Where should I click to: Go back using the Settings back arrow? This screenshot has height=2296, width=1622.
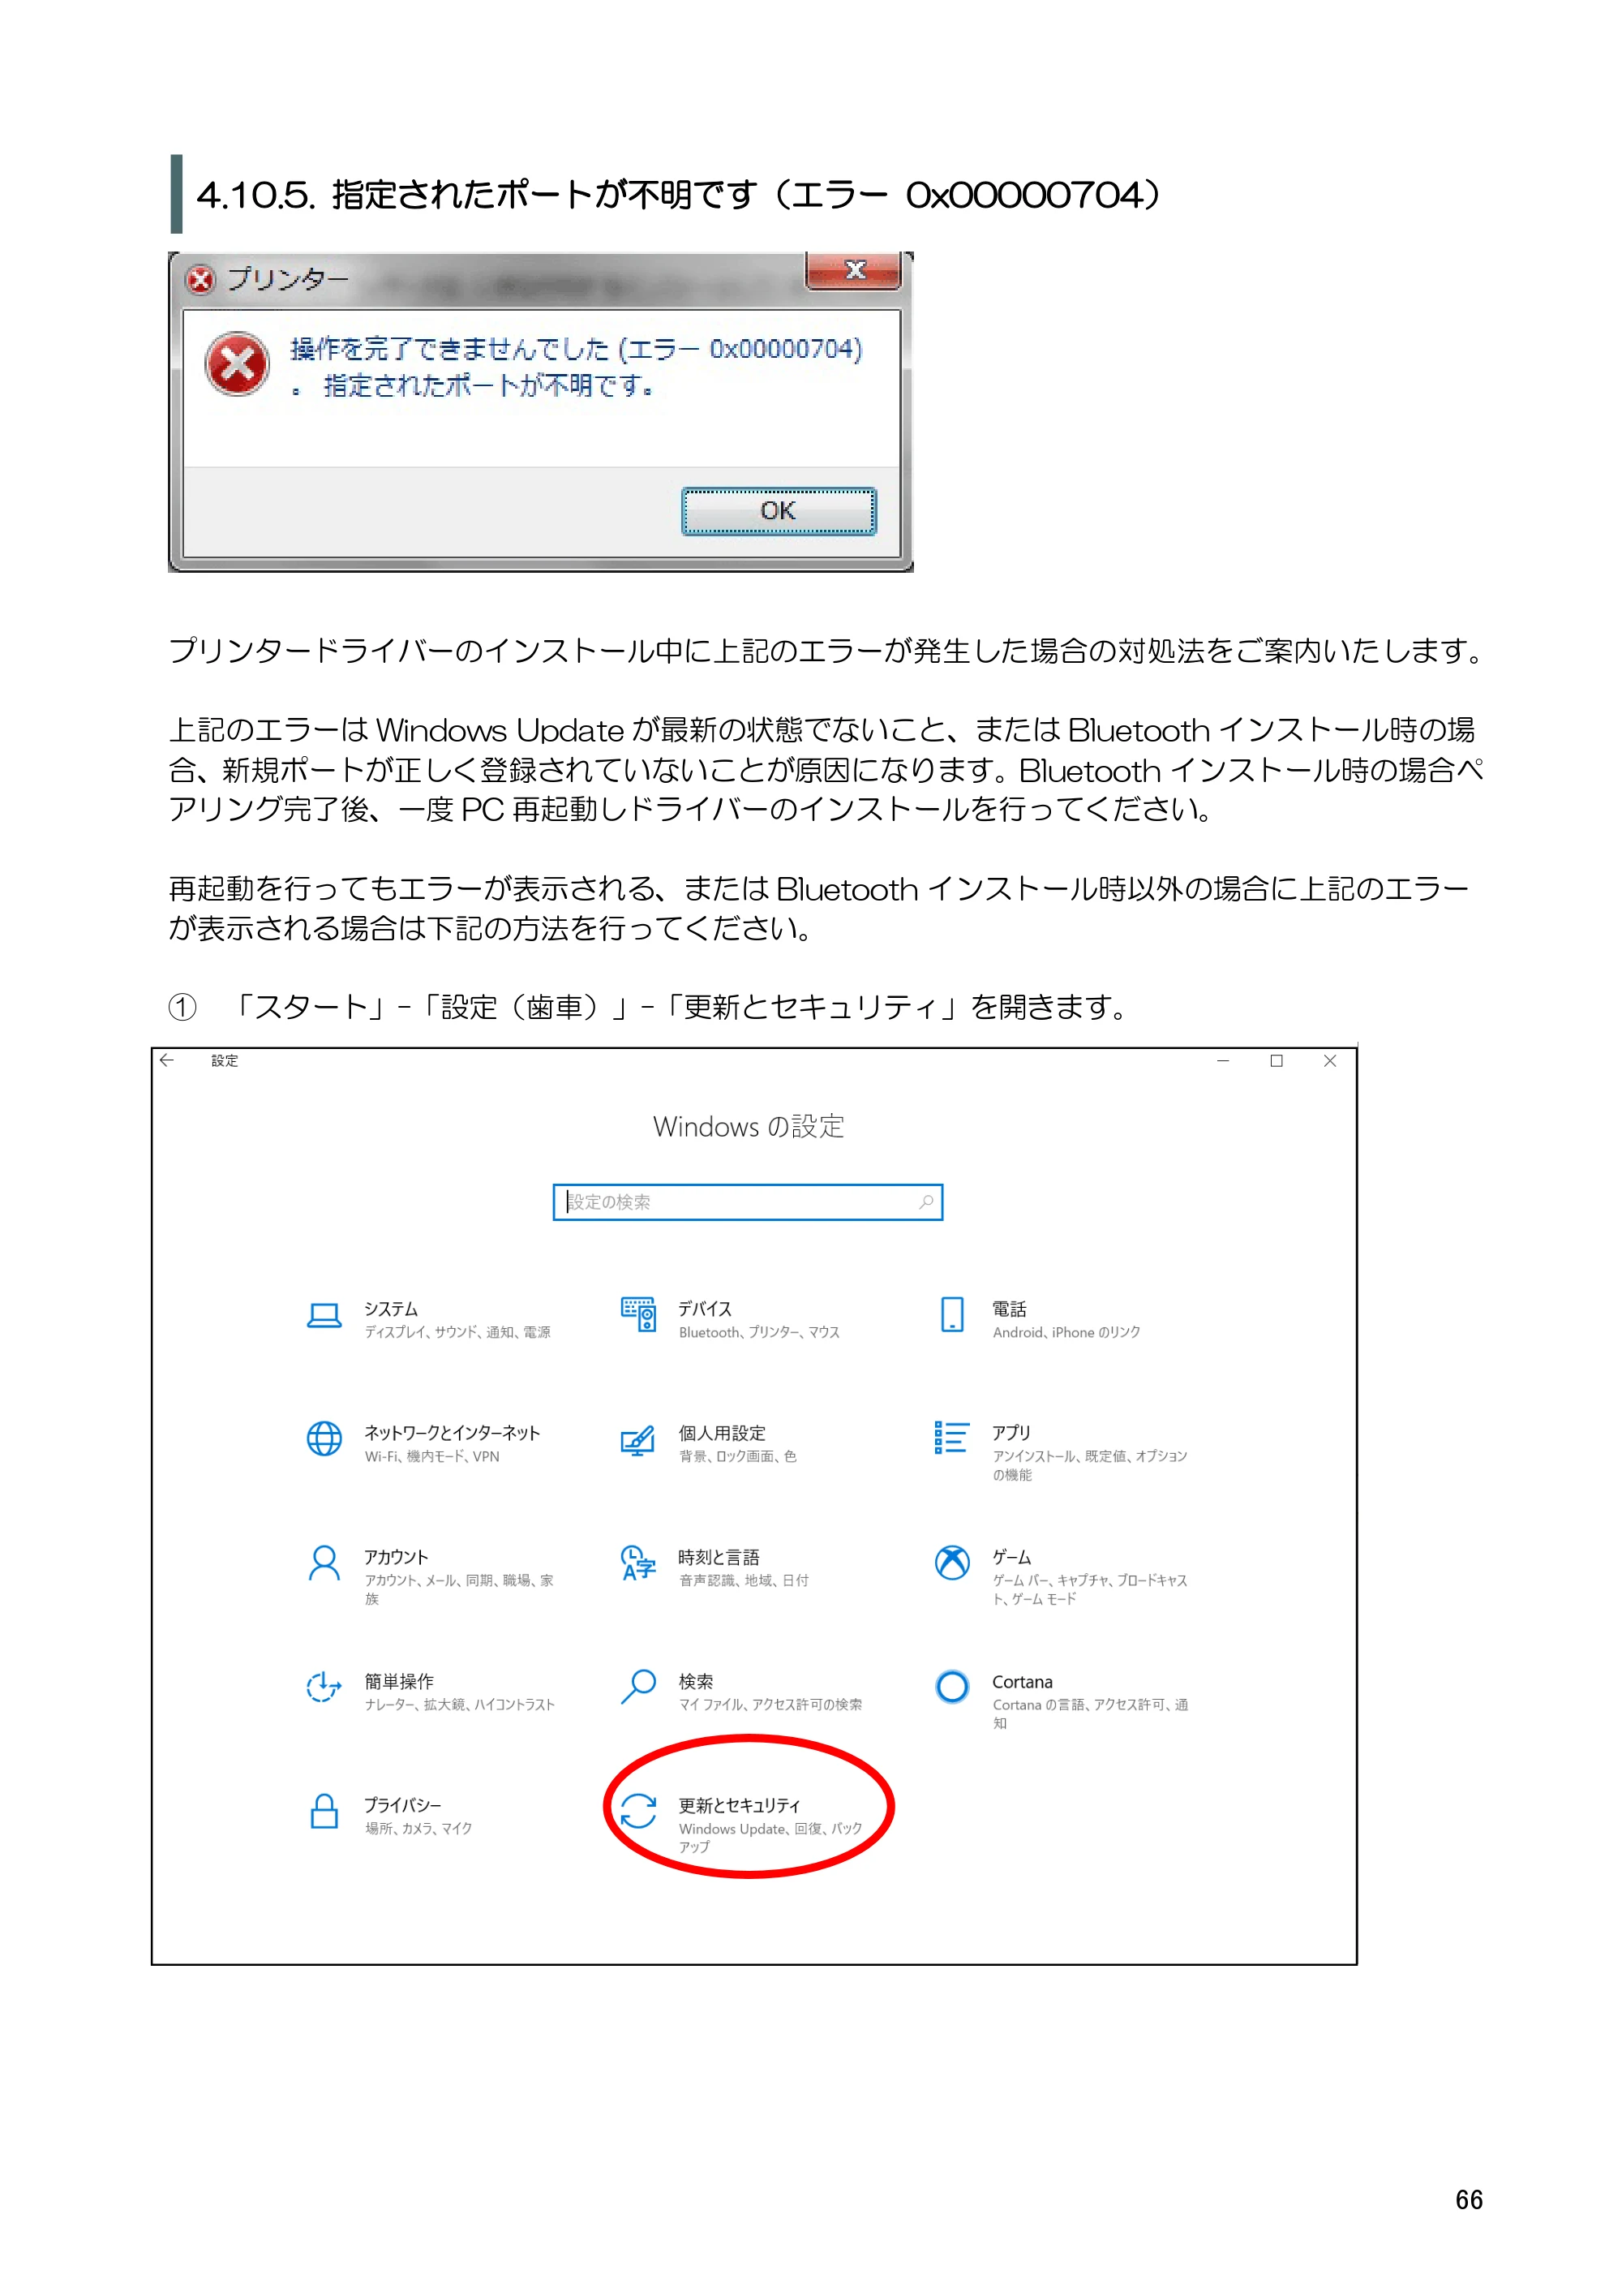(x=167, y=1060)
